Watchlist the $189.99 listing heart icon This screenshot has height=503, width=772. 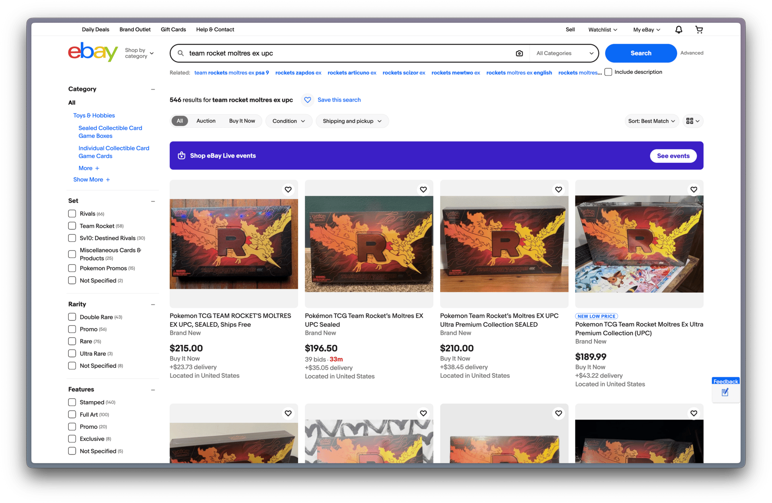(694, 189)
